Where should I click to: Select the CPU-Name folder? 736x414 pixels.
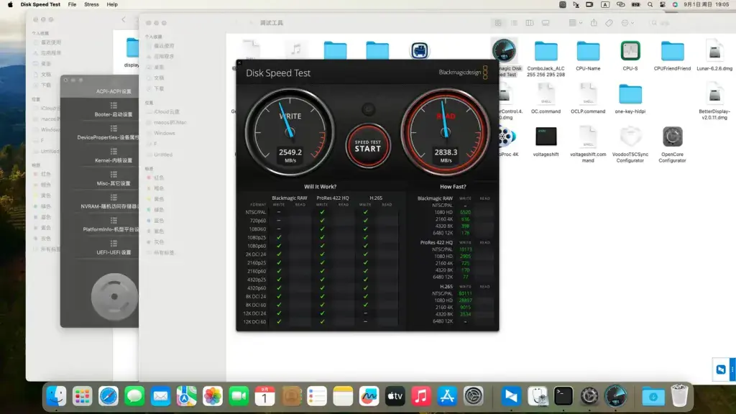click(x=588, y=51)
